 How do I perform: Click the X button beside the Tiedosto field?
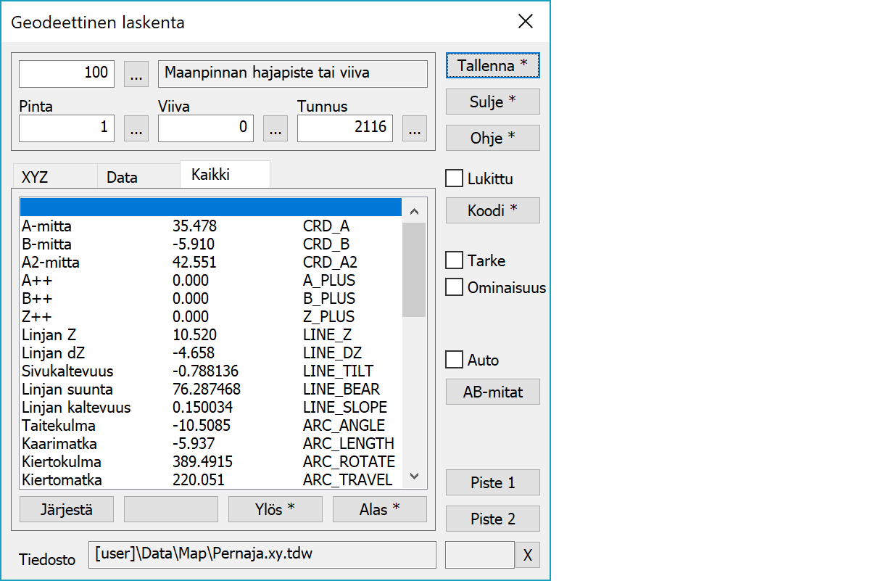(528, 555)
